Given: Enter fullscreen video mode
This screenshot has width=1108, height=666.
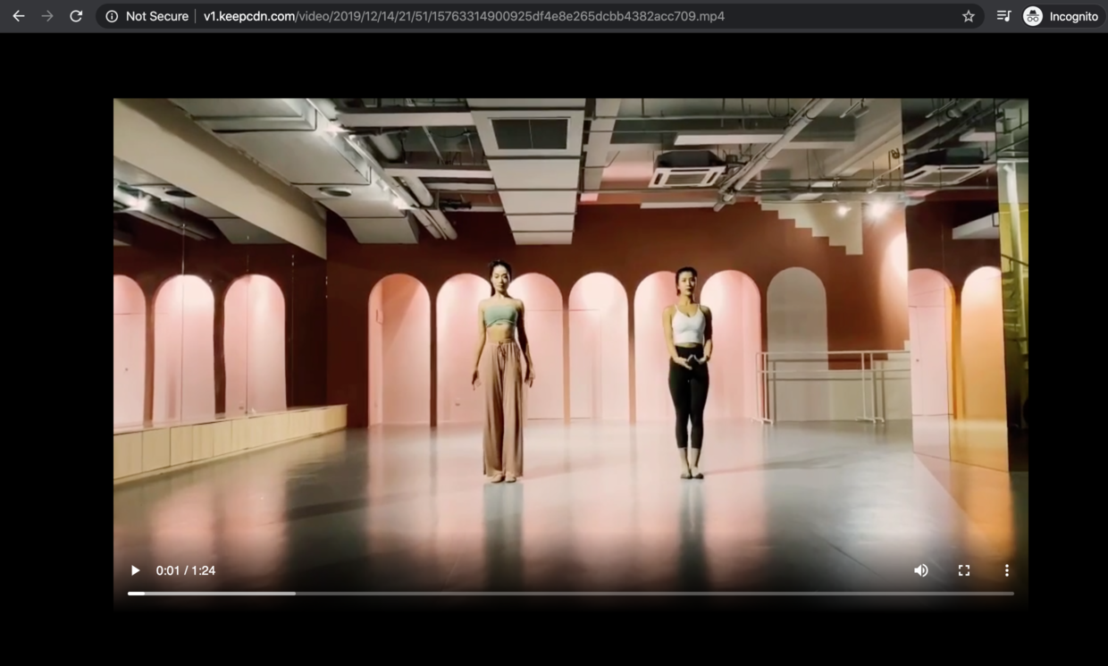Looking at the screenshot, I should point(964,570).
